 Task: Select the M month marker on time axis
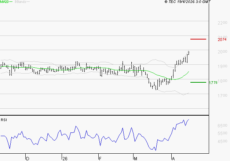click(x=135, y=158)
